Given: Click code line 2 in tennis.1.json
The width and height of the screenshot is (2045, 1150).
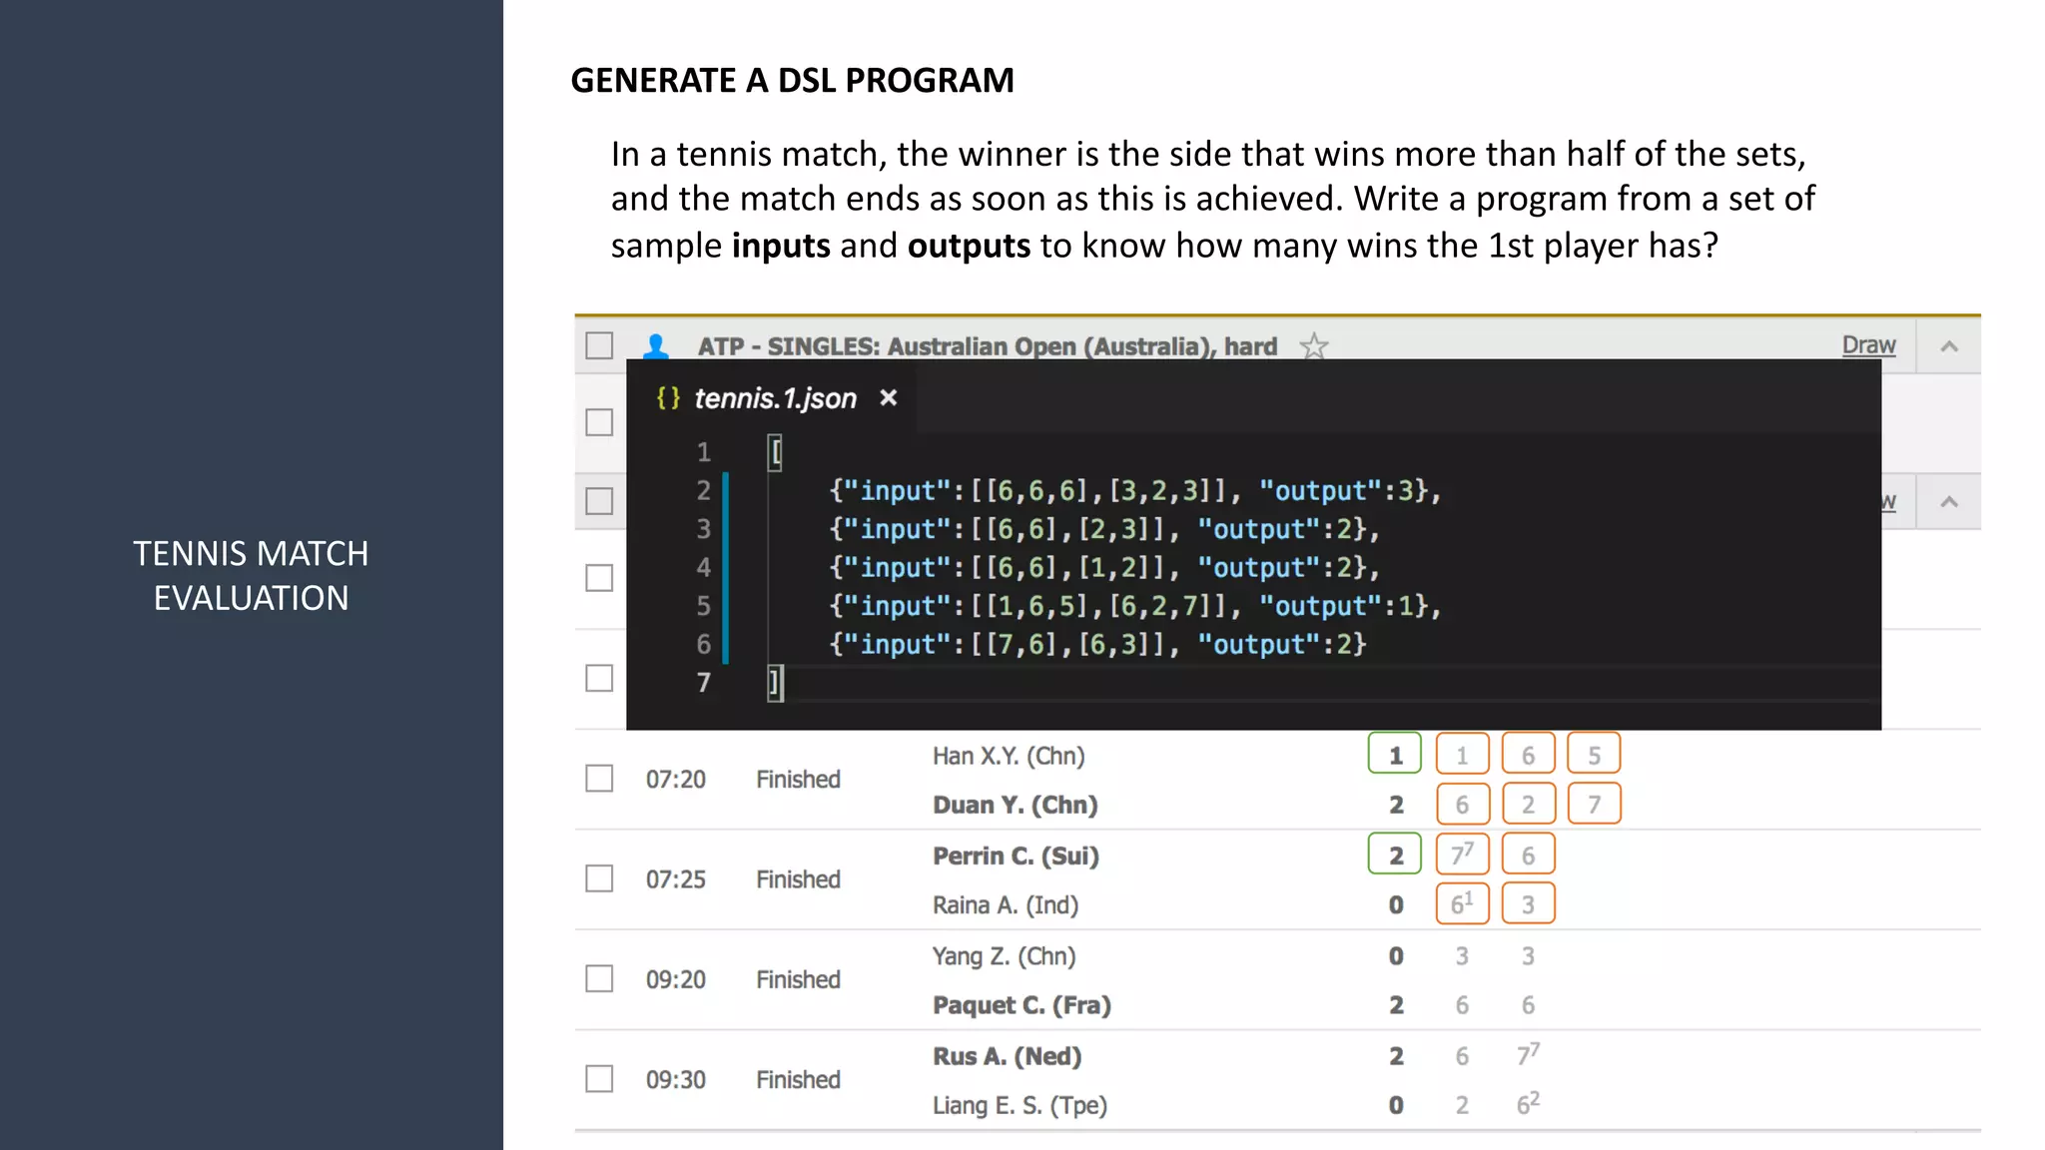Looking at the screenshot, I should (x=1135, y=490).
